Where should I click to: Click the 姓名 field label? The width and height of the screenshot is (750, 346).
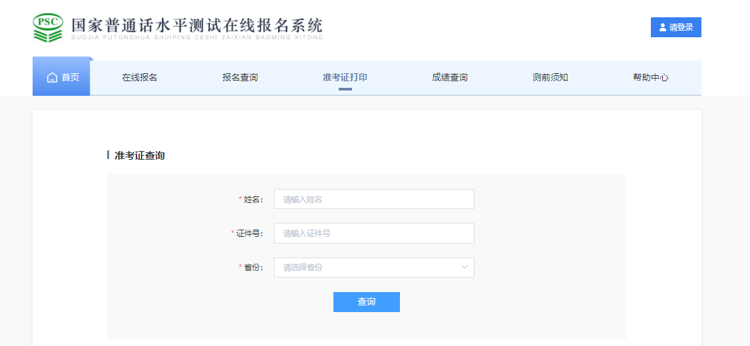pyautogui.click(x=254, y=200)
